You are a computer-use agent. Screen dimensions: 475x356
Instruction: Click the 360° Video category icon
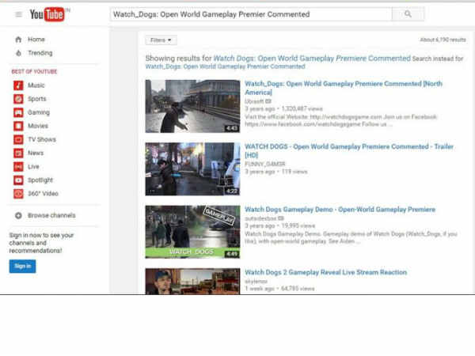(x=18, y=194)
